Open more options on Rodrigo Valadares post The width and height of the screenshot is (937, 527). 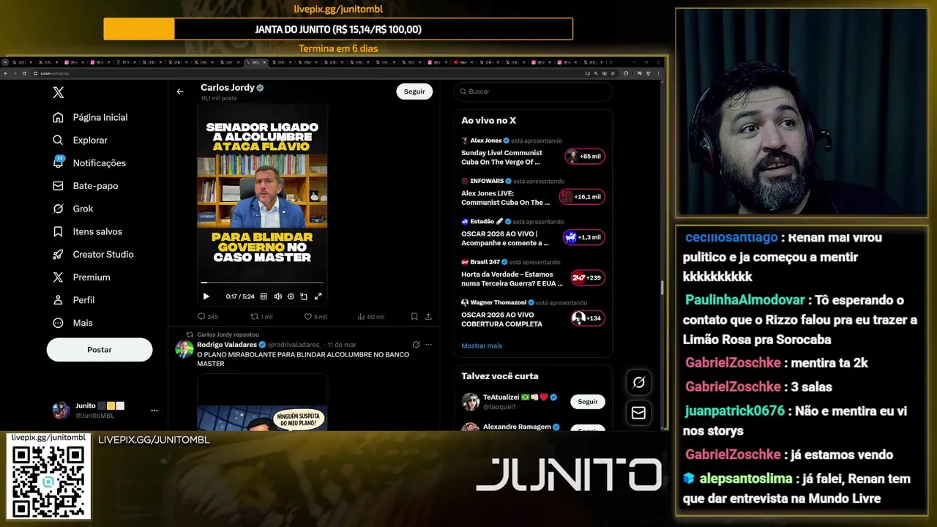(429, 345)
